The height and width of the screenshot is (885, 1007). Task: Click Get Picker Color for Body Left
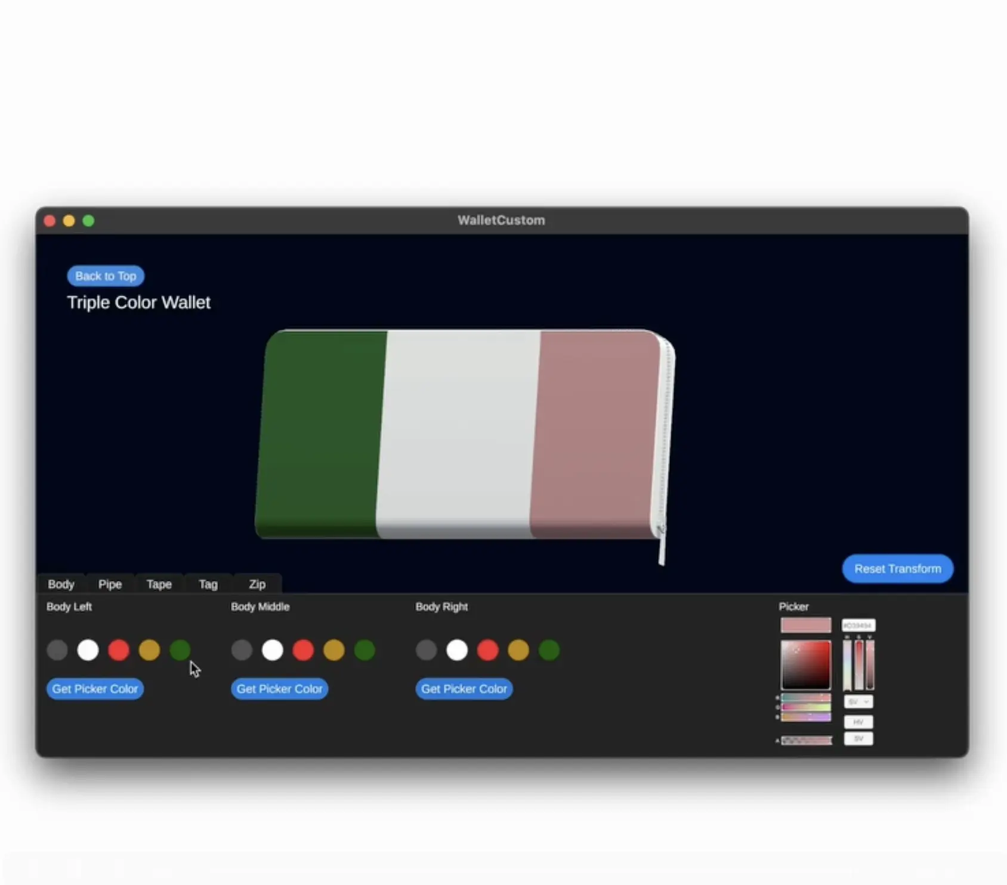[x=95, y=689]
